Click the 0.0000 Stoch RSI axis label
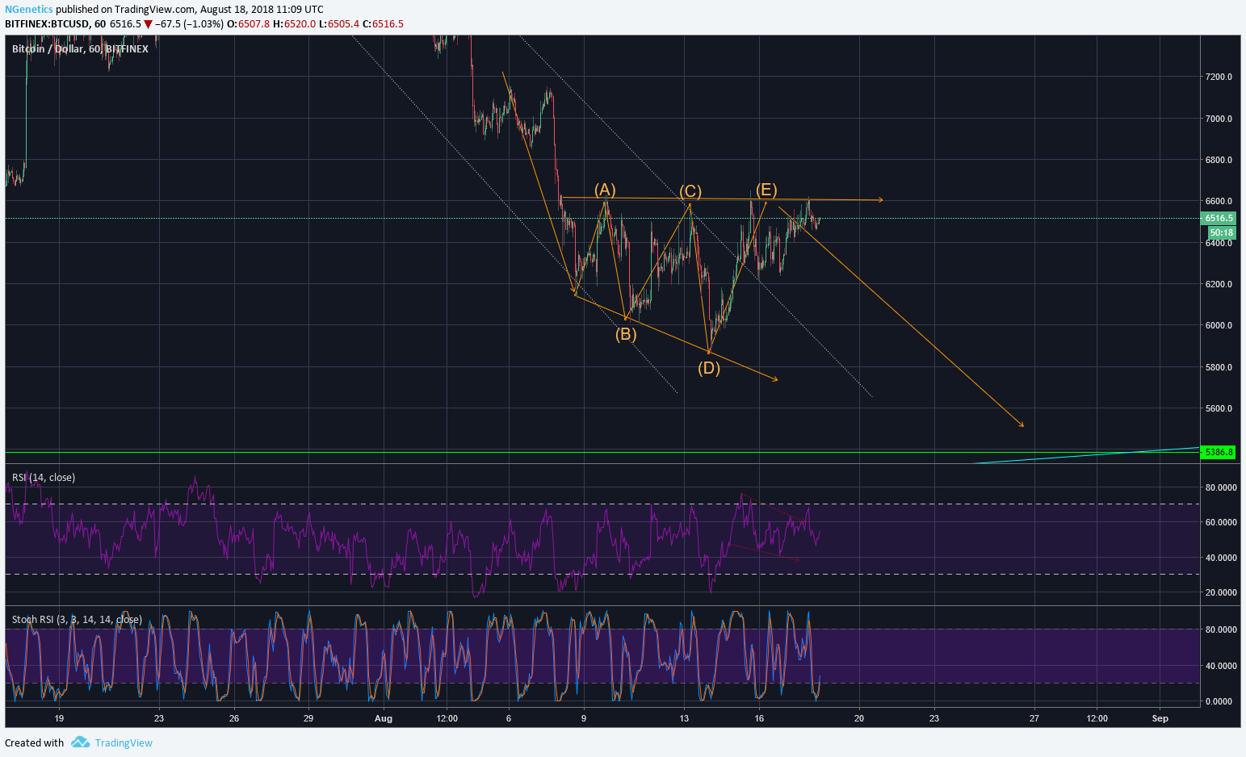This screenshot has width=1246, height=757. (x=1219, y=701)
